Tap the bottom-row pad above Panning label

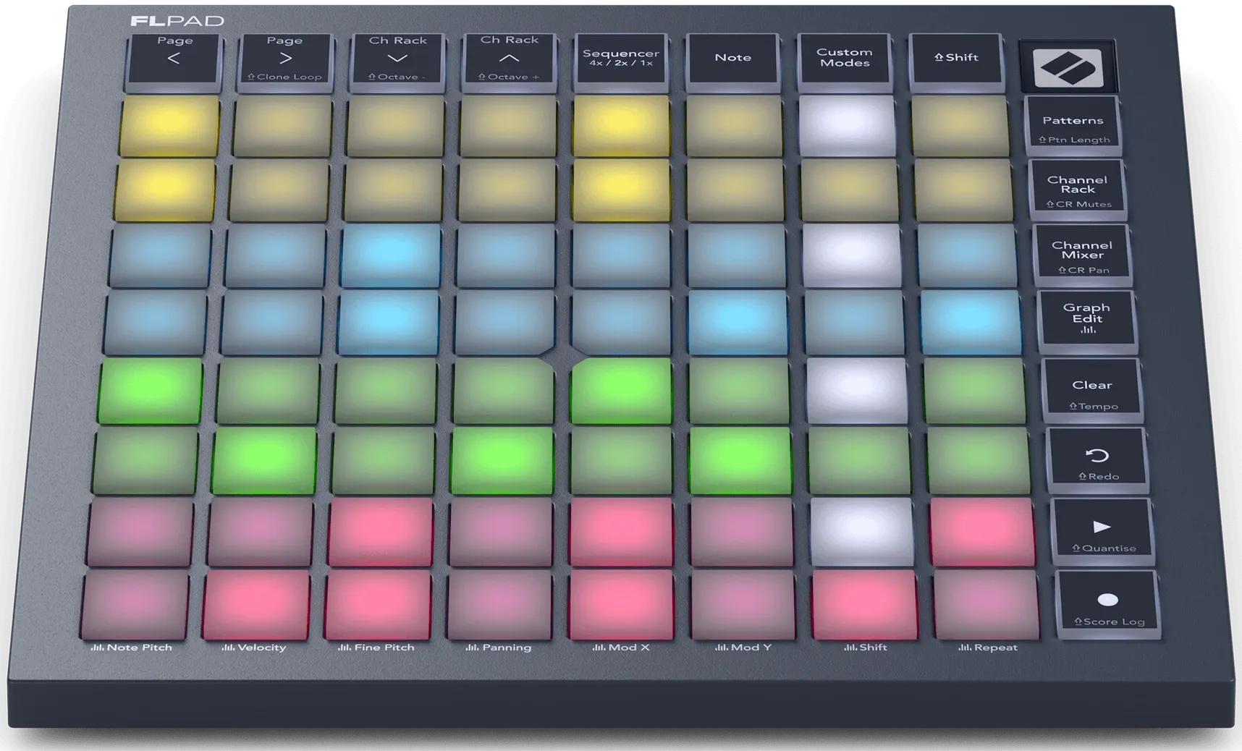point(500,605)
